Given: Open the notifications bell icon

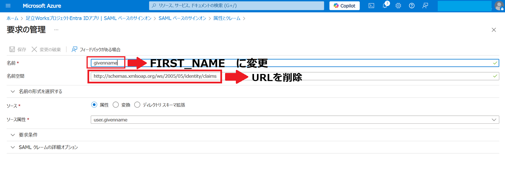Looking at the screenshot, I should 385,6.
